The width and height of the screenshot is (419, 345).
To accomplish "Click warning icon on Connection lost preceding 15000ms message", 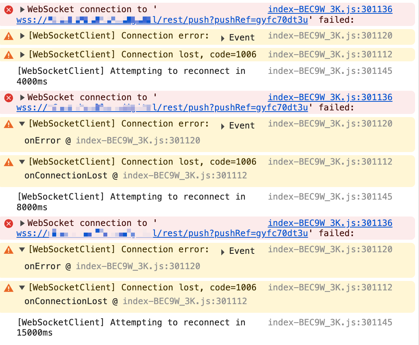I will pos(9,288).
